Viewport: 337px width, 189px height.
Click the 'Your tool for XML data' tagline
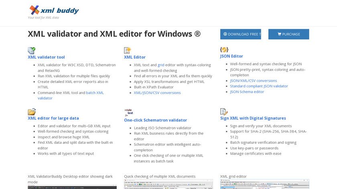click(x=43, y=18)
